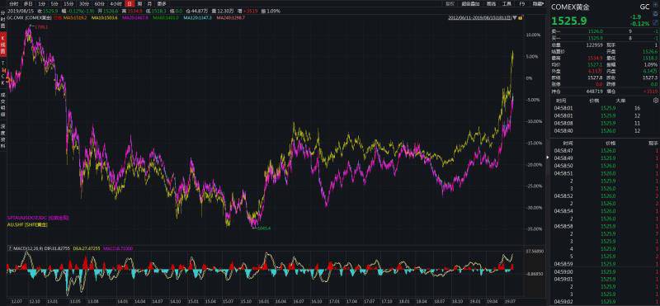Screen dimensions: 660x306
Task: Switch chart to 30分 period
Action: (x=84, y=3)
